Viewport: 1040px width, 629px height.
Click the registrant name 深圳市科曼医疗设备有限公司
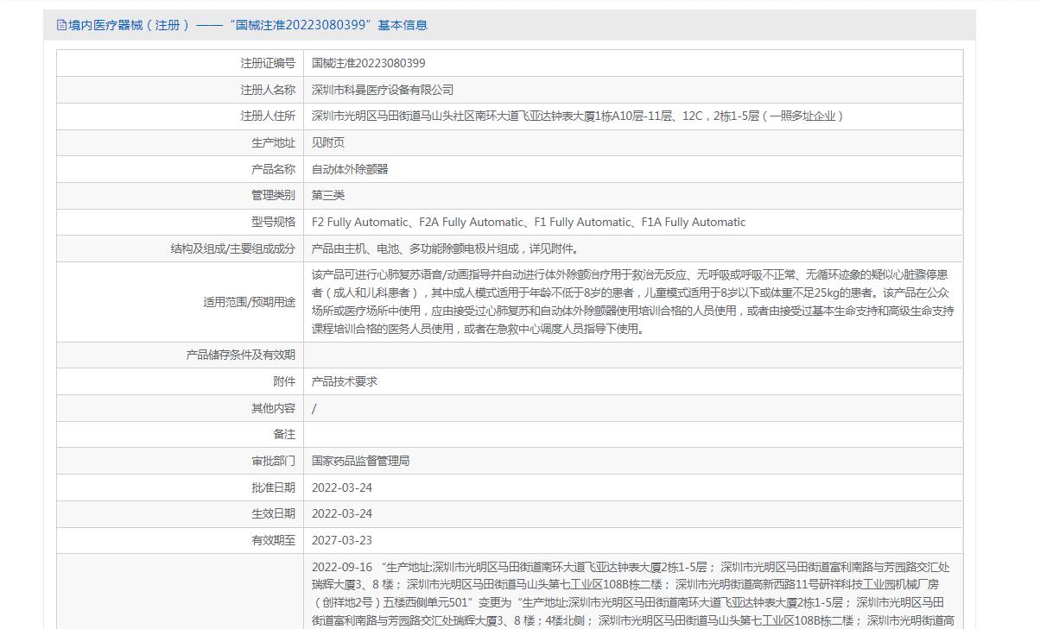382,90
